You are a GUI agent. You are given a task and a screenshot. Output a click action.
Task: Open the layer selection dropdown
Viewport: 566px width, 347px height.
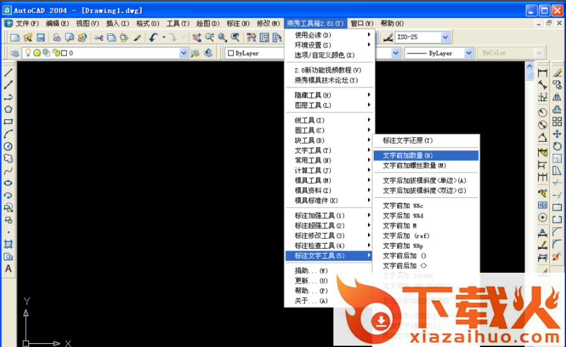[184, 53]
